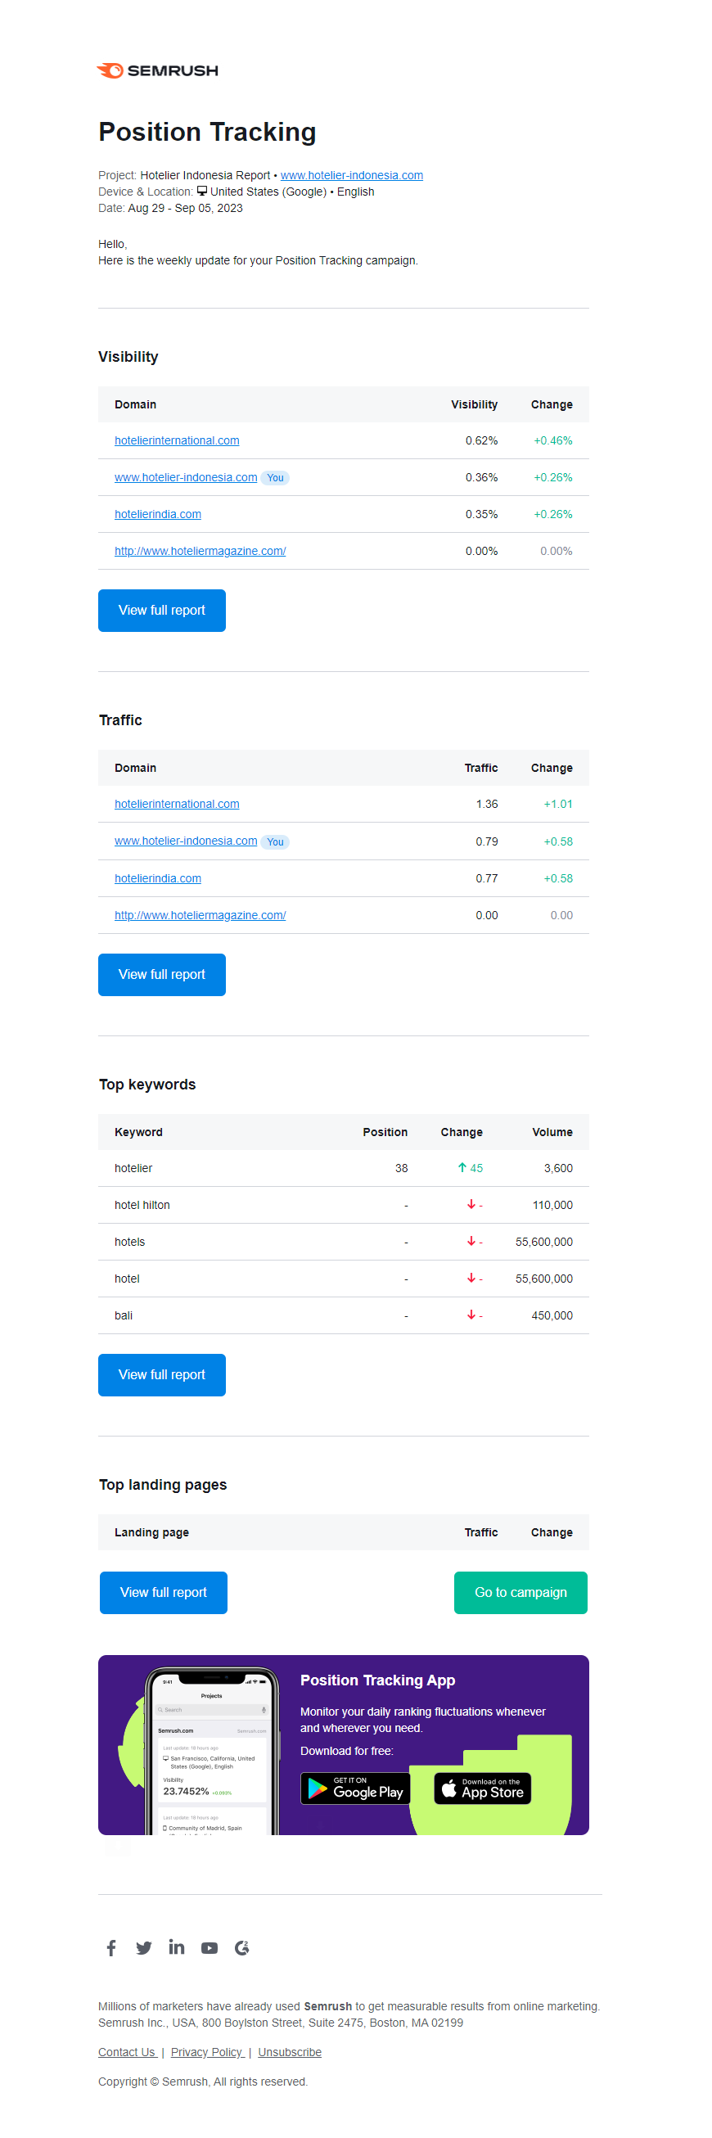Viewport: 712px width, 2138px height.
Task: Open hotelierindia.com in Traffic table
Action: (x=158, y=878)
